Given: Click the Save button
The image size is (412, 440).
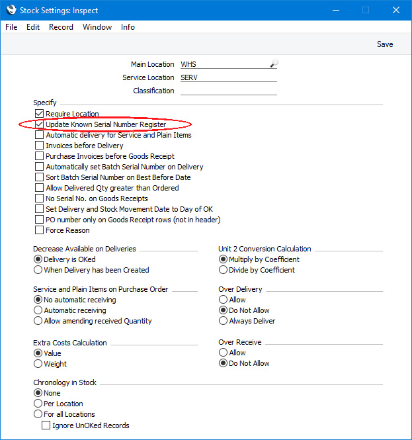Looking at the screenshot, I should click(x=385, y=44).
